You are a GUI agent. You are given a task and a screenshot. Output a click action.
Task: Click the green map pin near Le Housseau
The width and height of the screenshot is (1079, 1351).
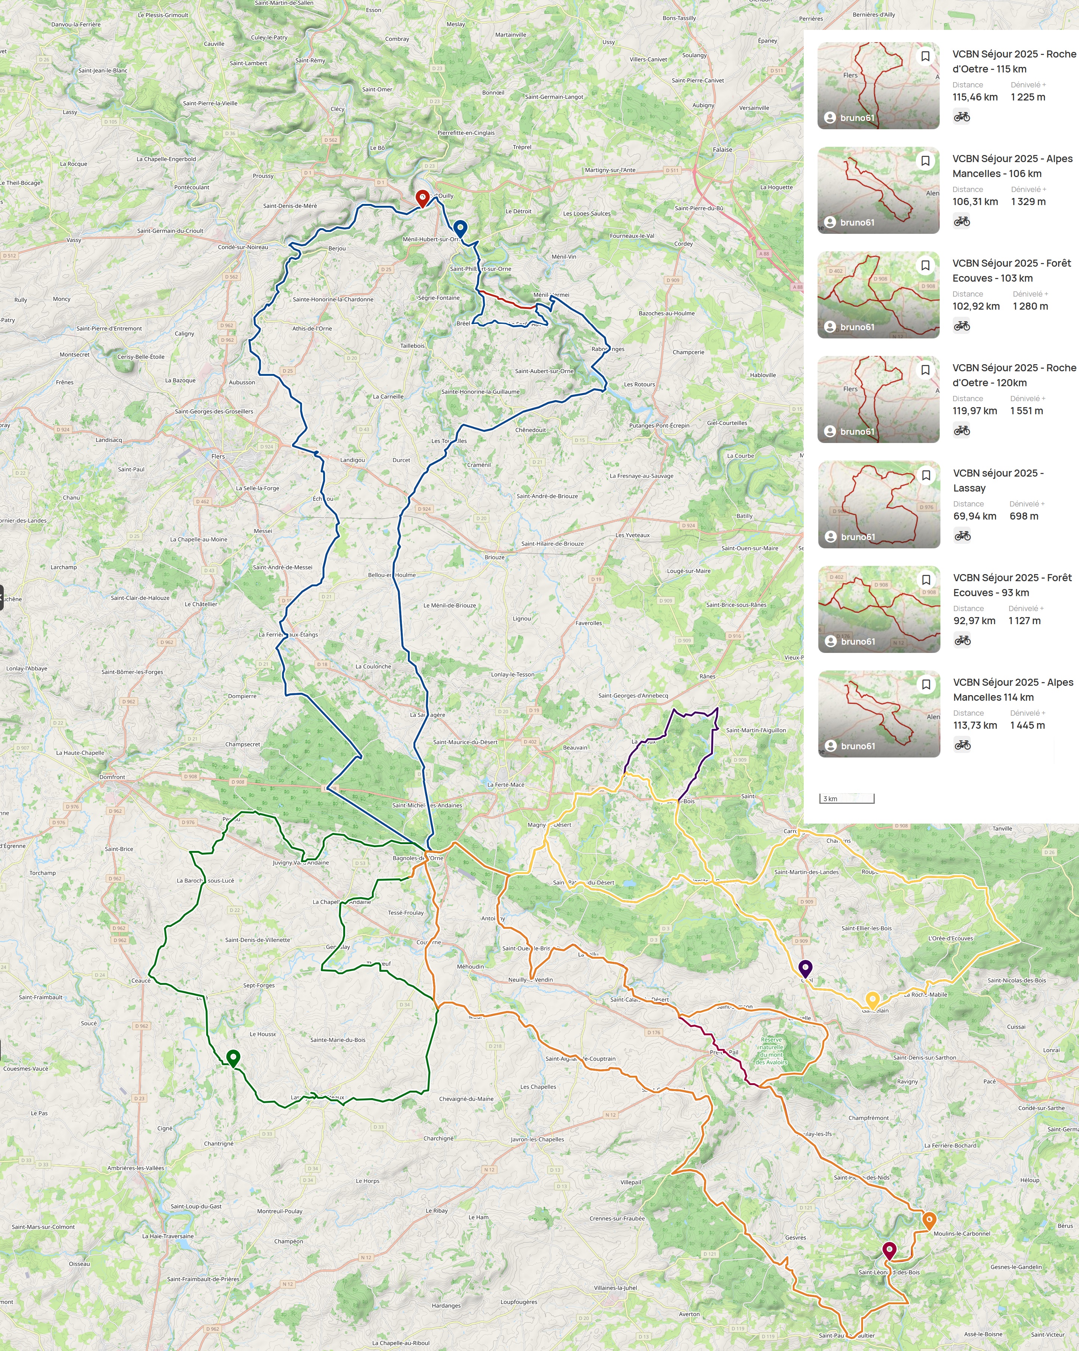coord(233,1058)
